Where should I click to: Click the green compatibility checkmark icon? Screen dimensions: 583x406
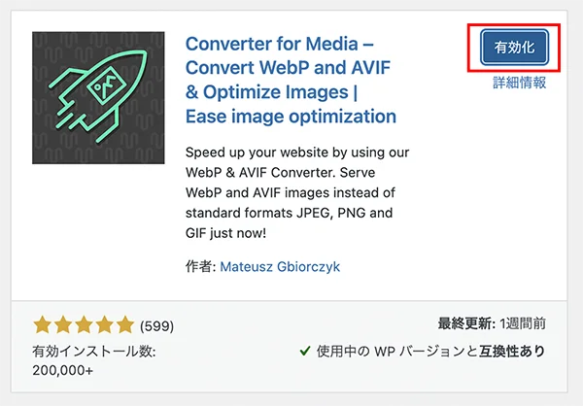click(305, 351)
